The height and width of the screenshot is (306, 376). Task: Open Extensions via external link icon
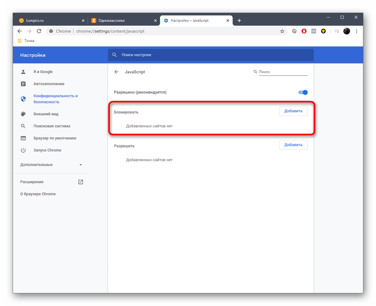81,182
